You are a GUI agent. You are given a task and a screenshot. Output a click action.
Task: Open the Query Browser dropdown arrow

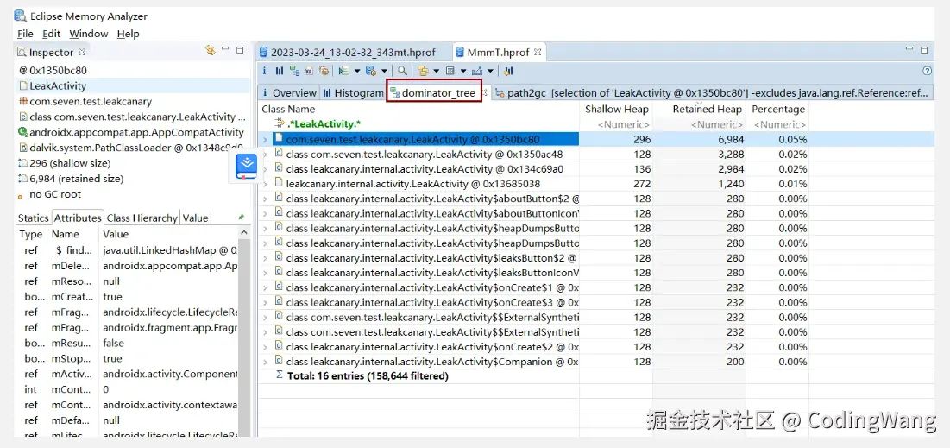coord(384,72)
